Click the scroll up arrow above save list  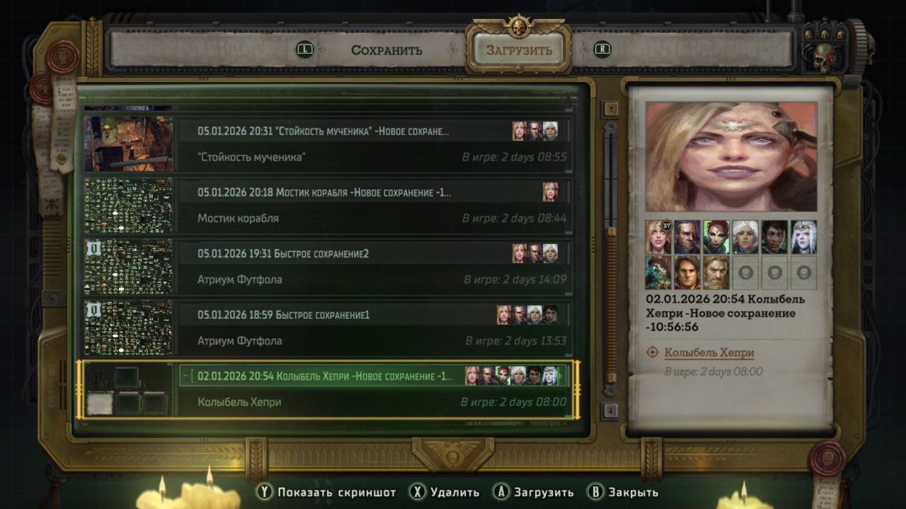coord(611,109)
